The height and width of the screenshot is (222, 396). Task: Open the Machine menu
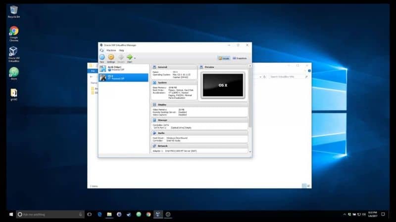(x=111, y=50)
